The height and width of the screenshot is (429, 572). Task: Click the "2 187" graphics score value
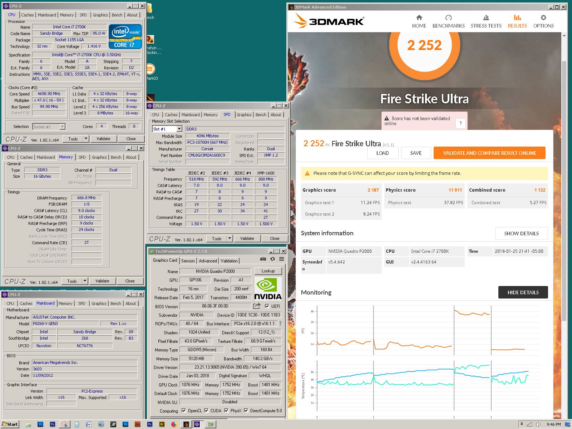(x=373, y=190)
